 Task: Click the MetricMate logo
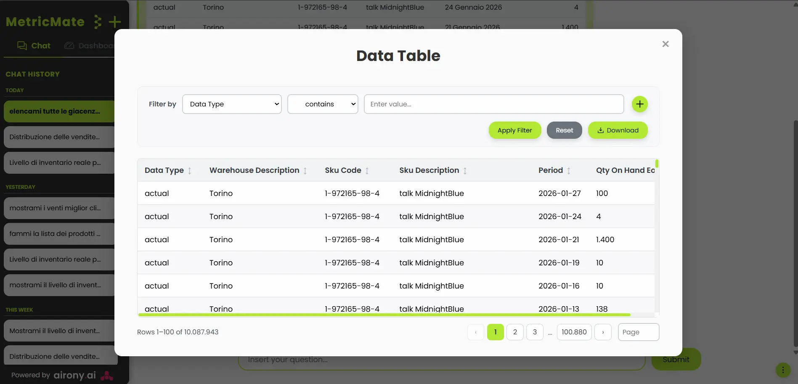[x=45, y=22]
